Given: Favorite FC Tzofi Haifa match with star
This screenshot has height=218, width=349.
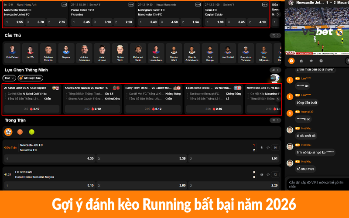Looking at the screenshot, I should pyautogui.click(x=268, y=175).
